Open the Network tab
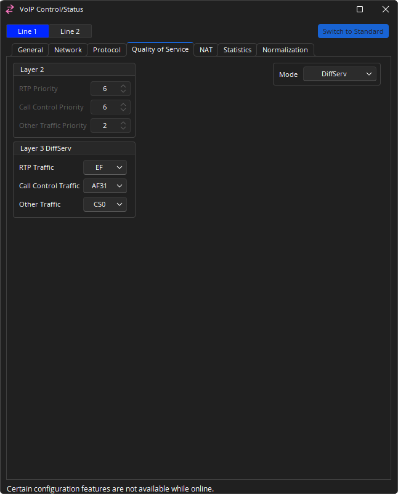The image size is (398, 494). pos(68,50)
